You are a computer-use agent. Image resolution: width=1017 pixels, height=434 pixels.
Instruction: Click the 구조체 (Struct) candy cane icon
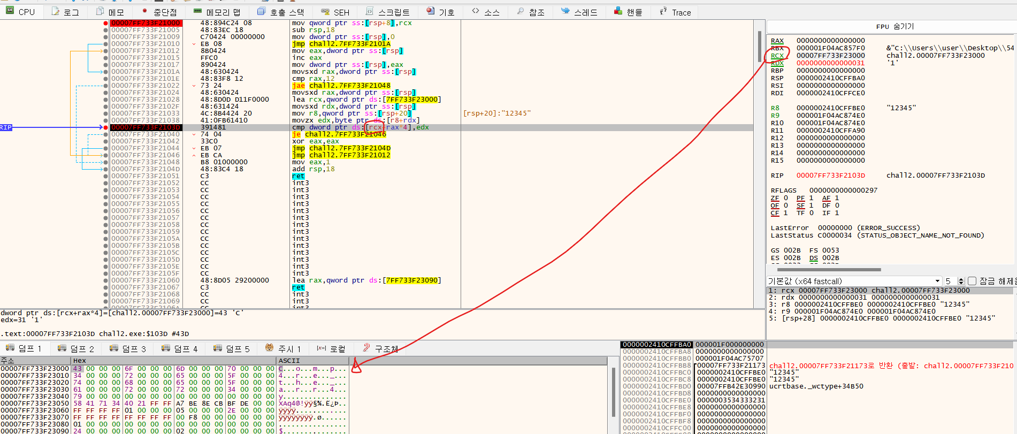[366, 348]
